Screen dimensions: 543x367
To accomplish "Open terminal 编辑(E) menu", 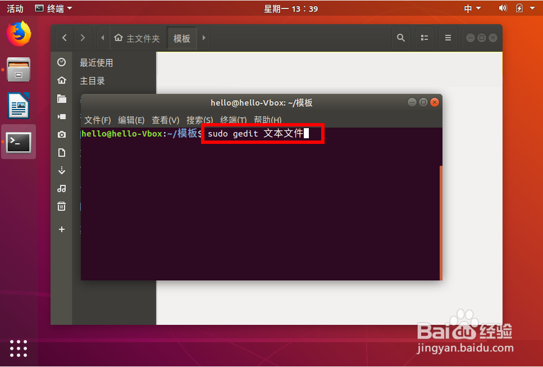I will click(x=131, y=120).
